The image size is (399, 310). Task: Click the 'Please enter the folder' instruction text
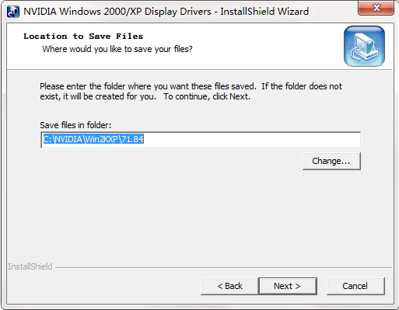tap(191, 91)
